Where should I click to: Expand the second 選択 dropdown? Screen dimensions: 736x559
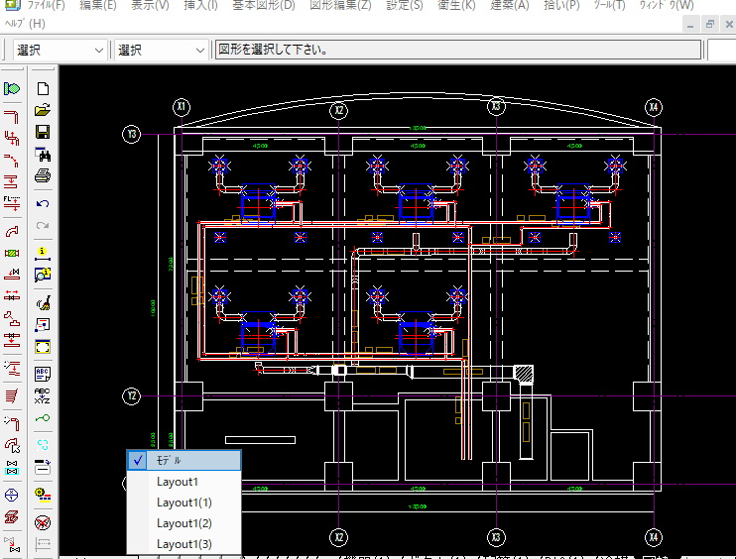pyautogui.click(x=198, y=50)
